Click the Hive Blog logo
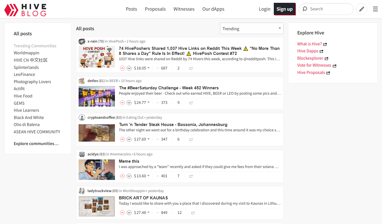382x224 pixels. coord(25,10)
